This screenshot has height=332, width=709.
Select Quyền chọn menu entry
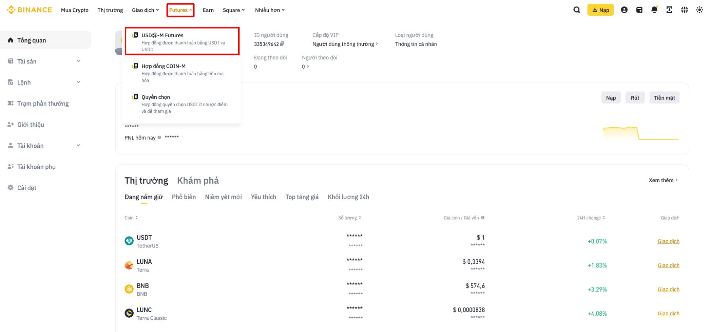point(182,104)
